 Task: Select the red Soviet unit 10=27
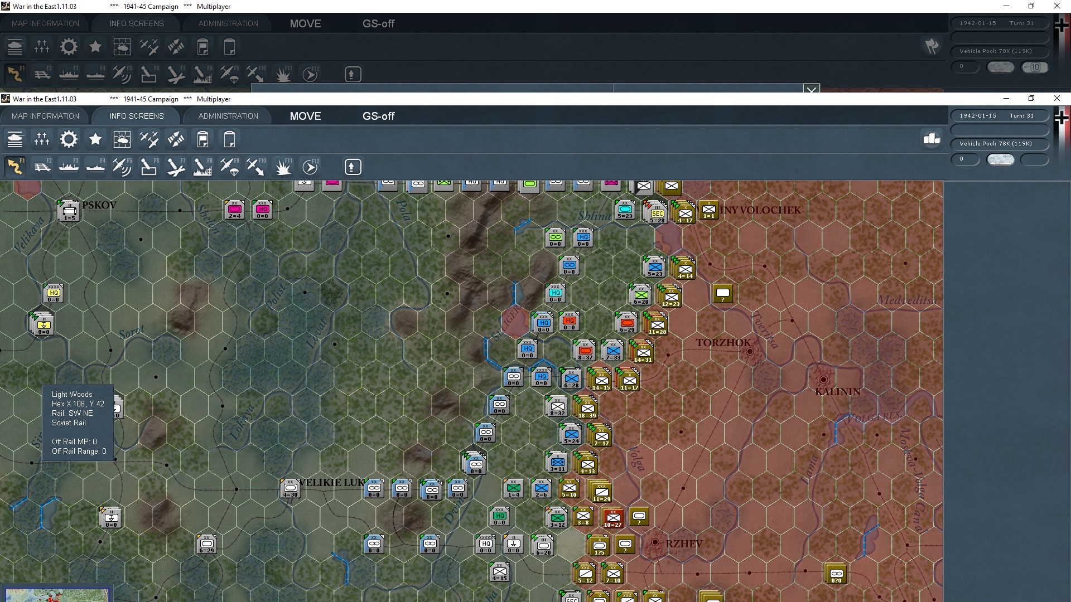[612, 518]
